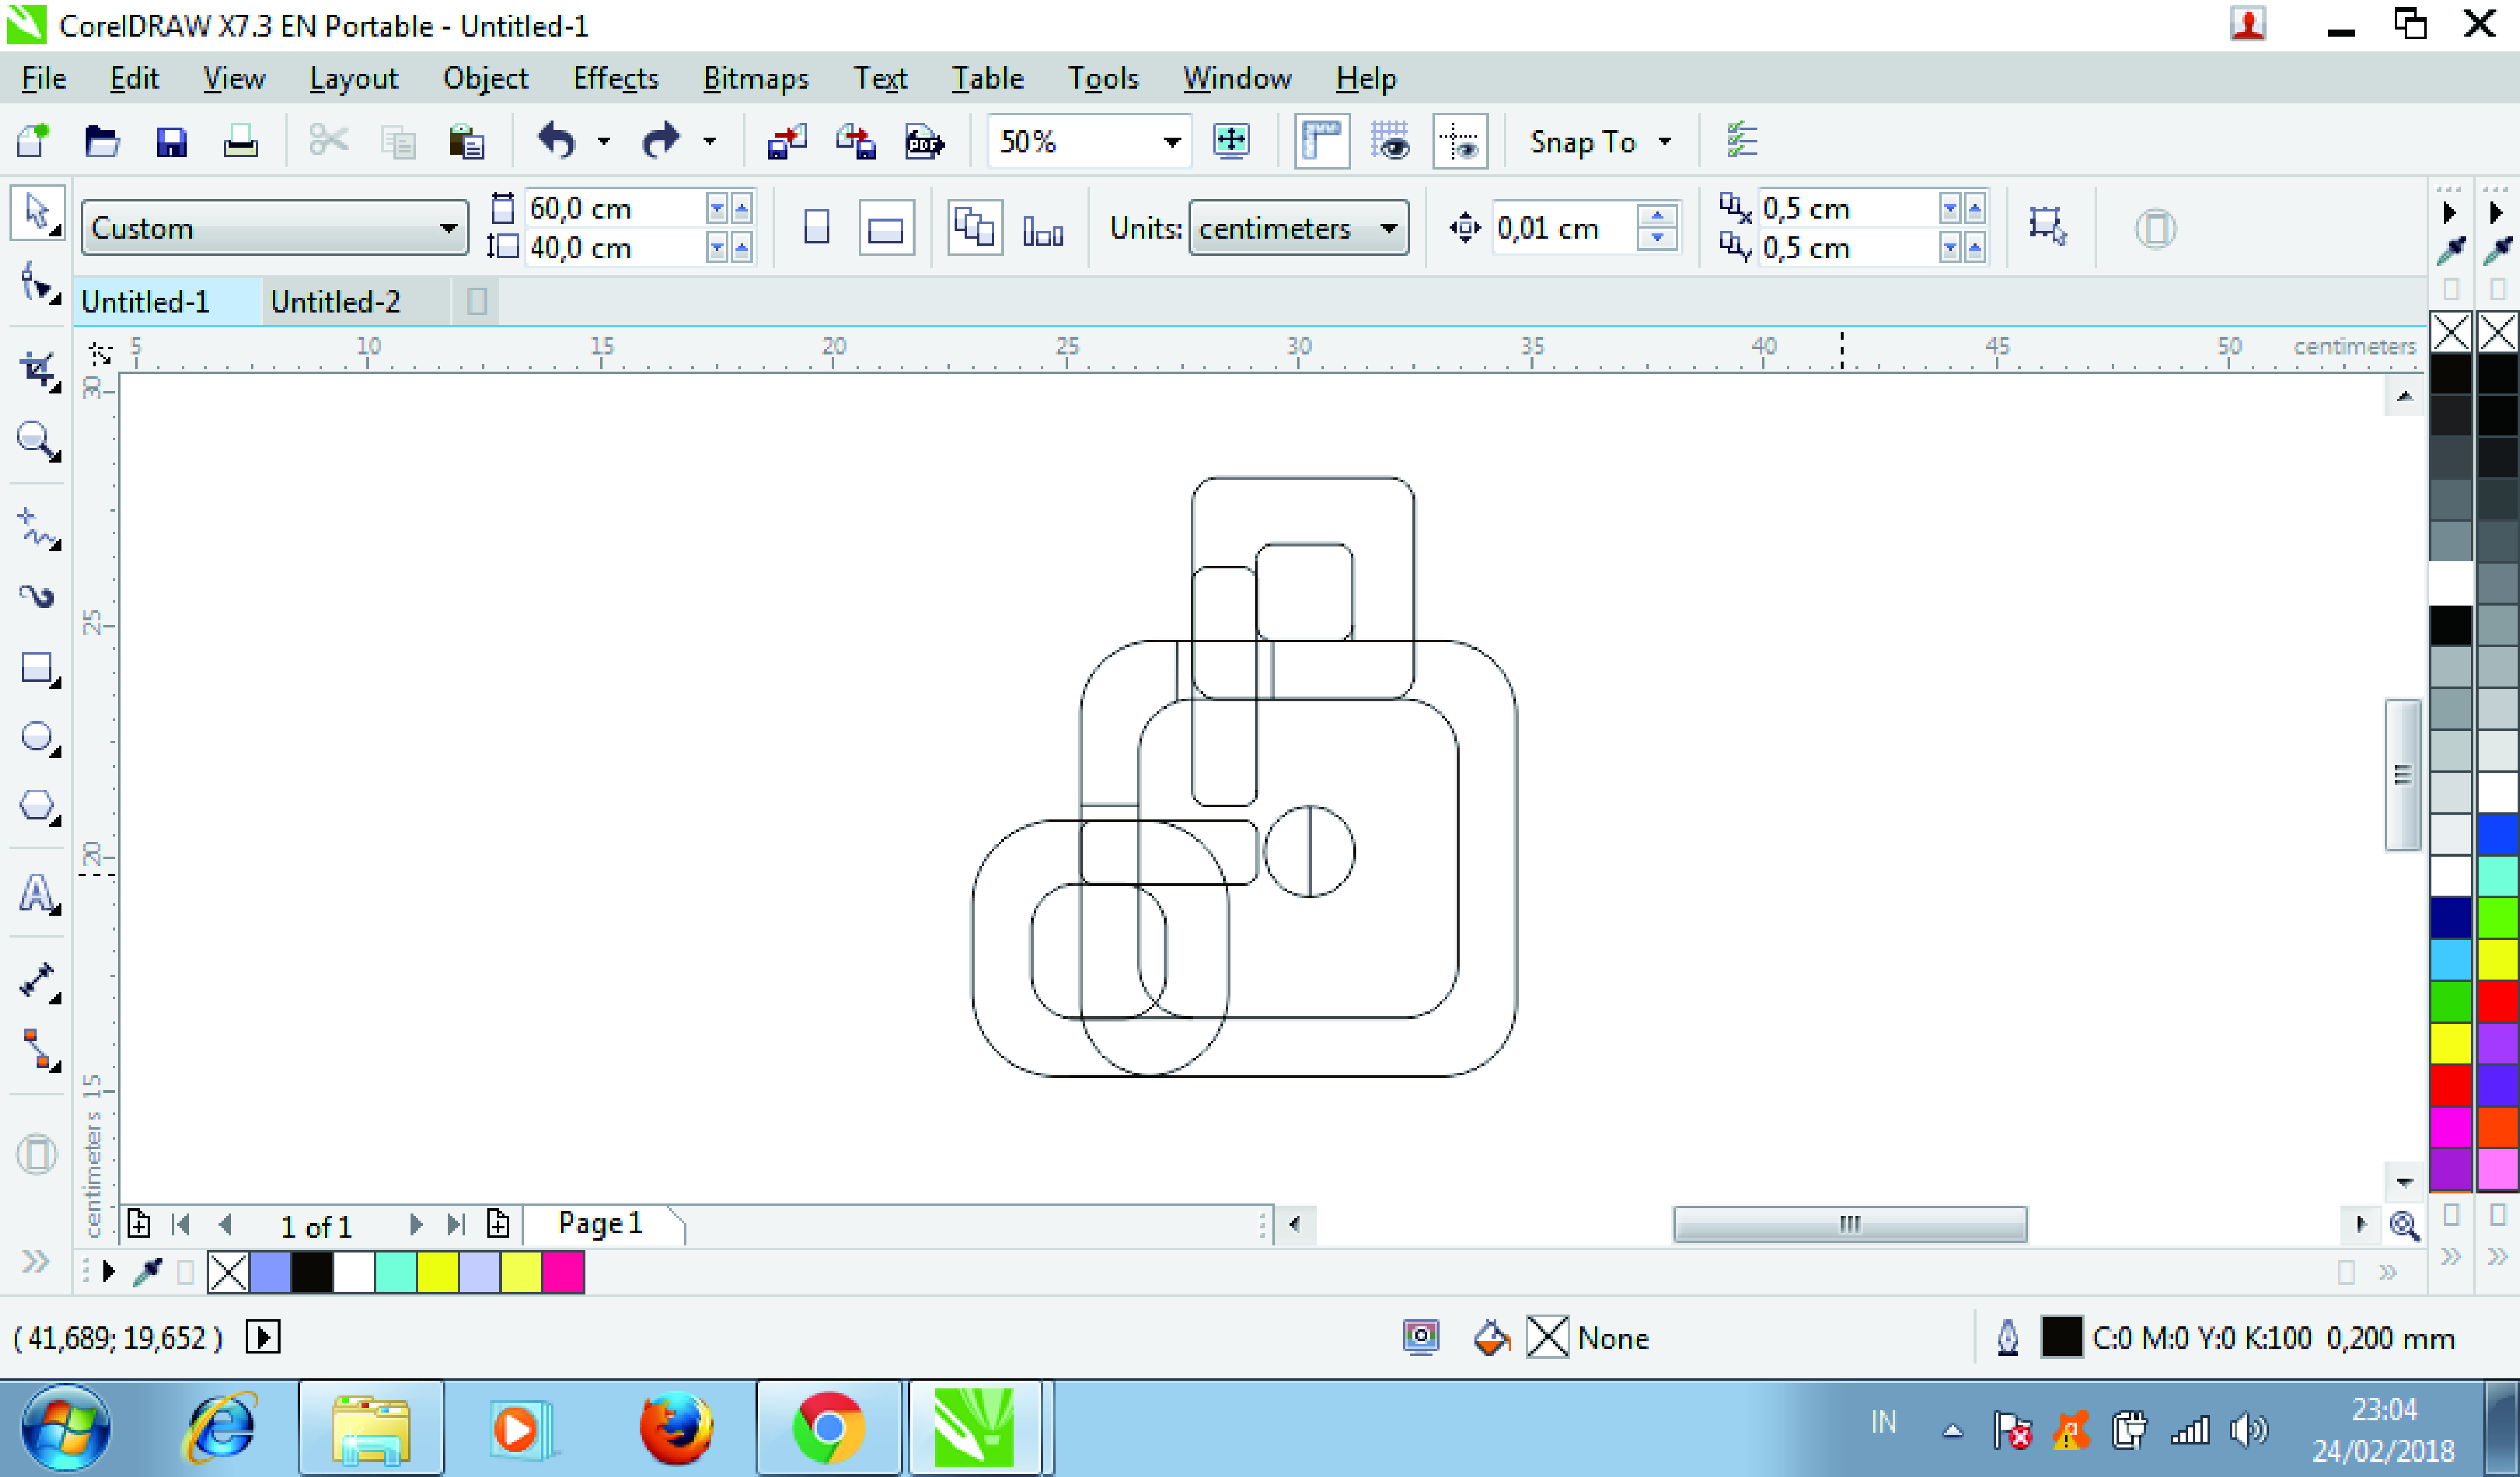Pick the magenta swatch in document palette
2520x1477 pixels.
pyautogui.click(x=563, y=1273)
